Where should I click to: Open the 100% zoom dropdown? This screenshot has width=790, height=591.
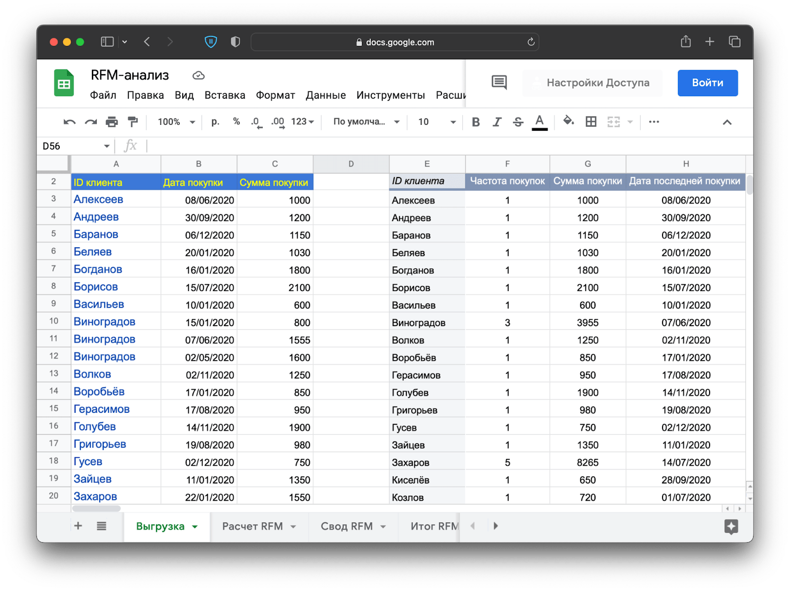click(176, 122)
